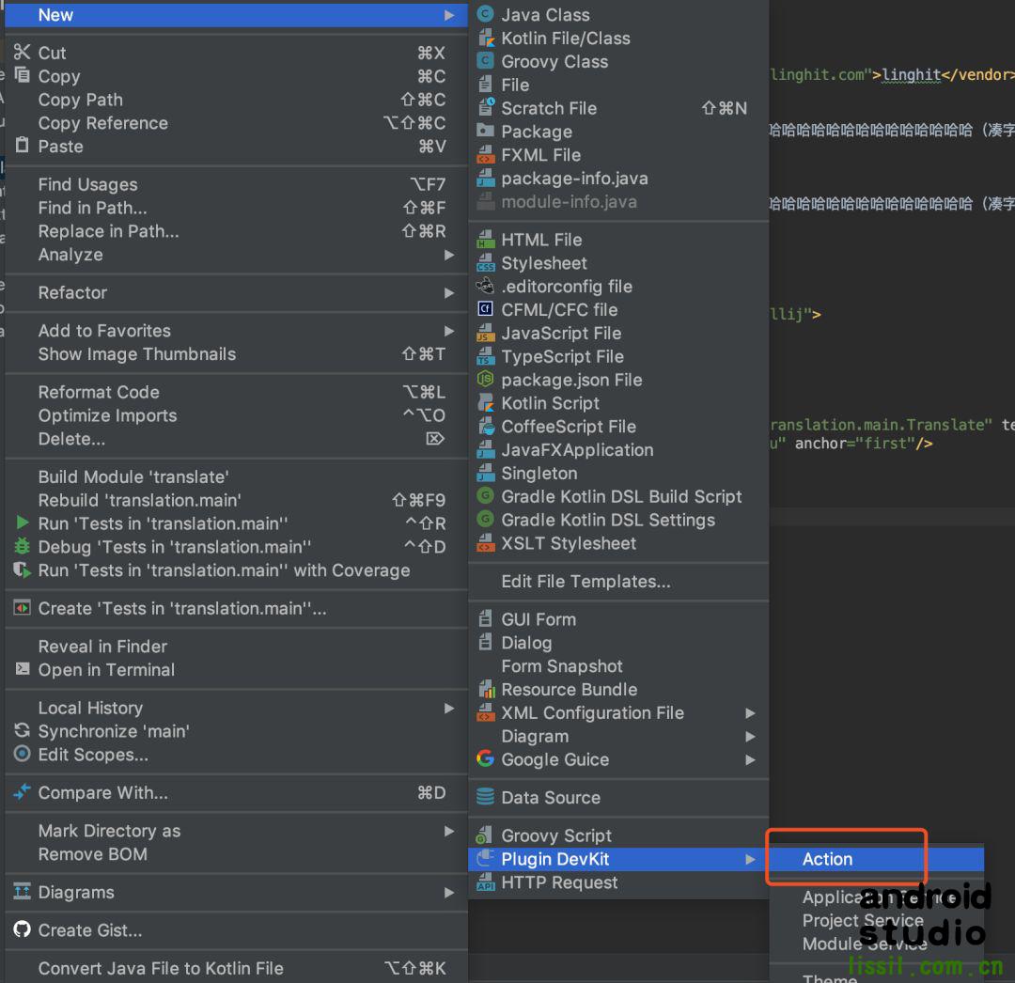Click the Resource Bundle icon
The image size is (1015, 983).
click(485, 689)
